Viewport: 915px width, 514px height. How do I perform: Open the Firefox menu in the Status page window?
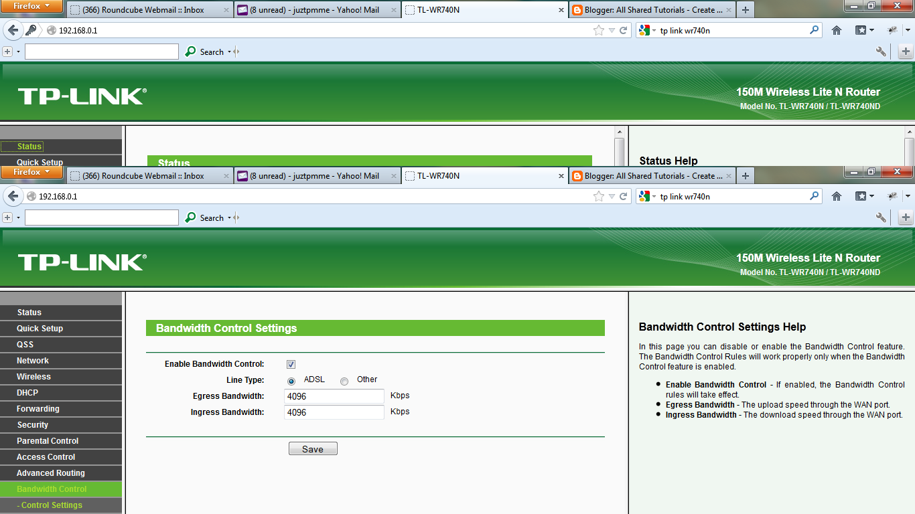pyautogui.click(x=31, y=6)
